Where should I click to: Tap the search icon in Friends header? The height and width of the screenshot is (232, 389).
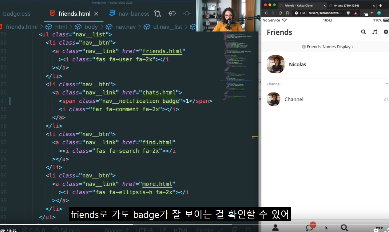(363, 32)
